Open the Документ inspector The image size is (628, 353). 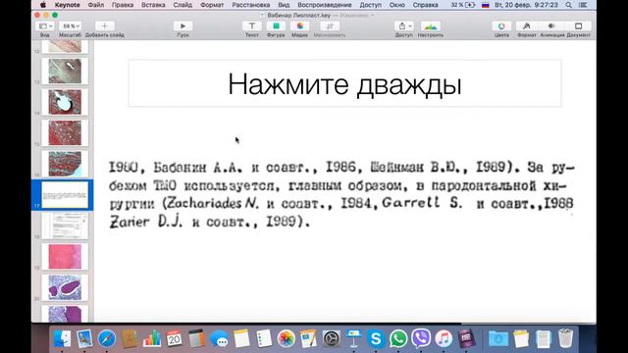pos(578,26)
